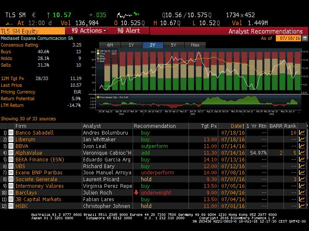
Task: Open the Exane BNP Paribas document icon
Action: (11, 173)
